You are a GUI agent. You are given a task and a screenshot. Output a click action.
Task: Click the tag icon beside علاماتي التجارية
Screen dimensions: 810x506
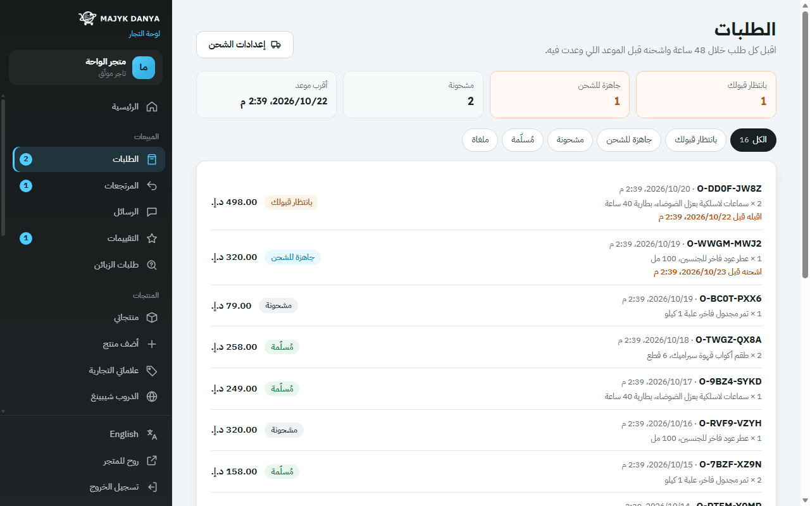(152, 371)
